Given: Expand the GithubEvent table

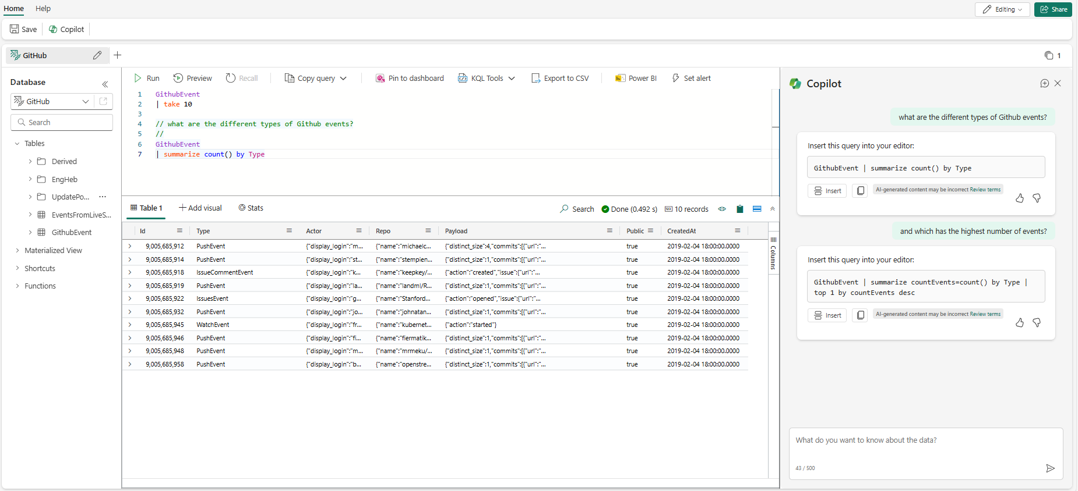Looking at the screenshot, I should [30, 232].
